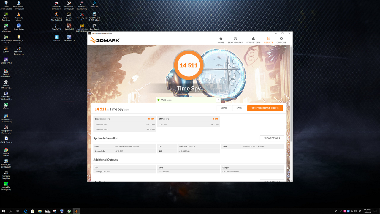Click the 3DMark logo in header

[x=104, y=40]
